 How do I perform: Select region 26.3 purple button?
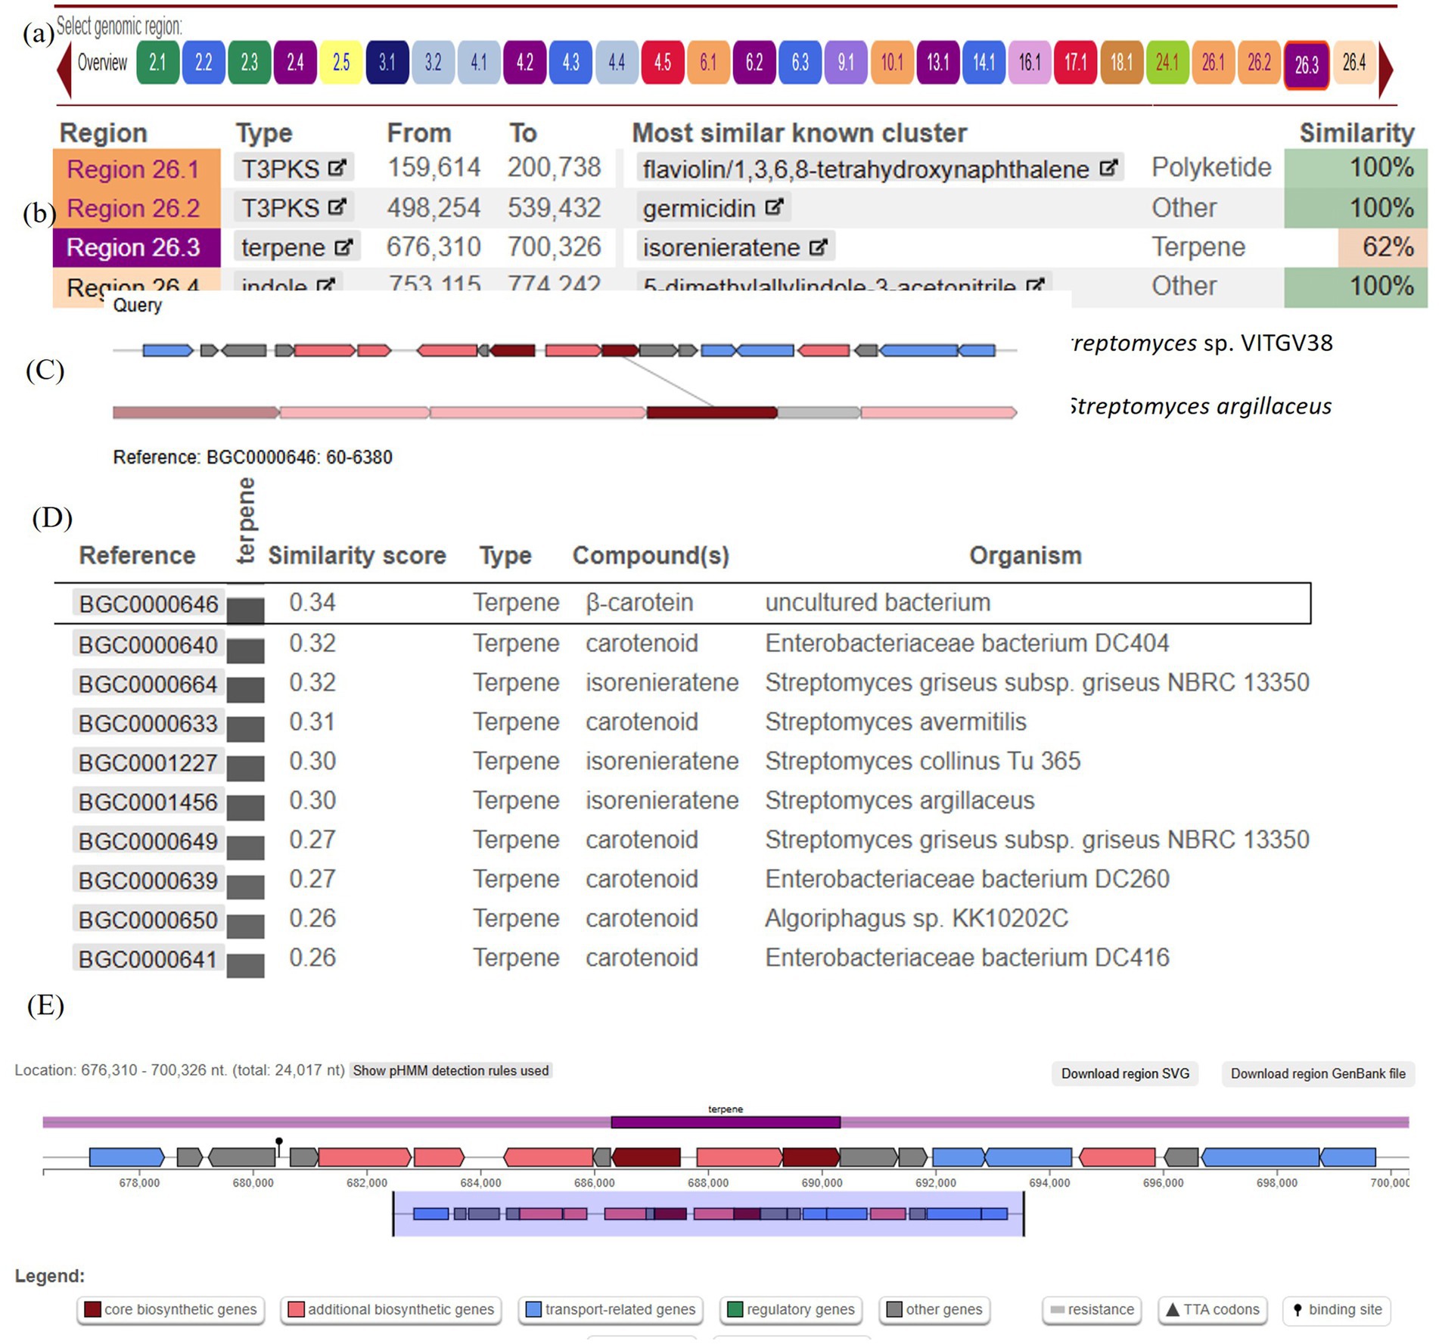coord(1307,65)
